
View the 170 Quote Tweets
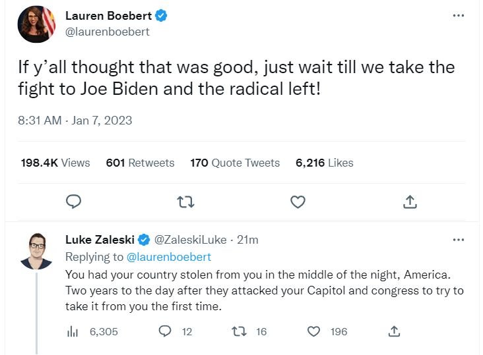[235, 163]
